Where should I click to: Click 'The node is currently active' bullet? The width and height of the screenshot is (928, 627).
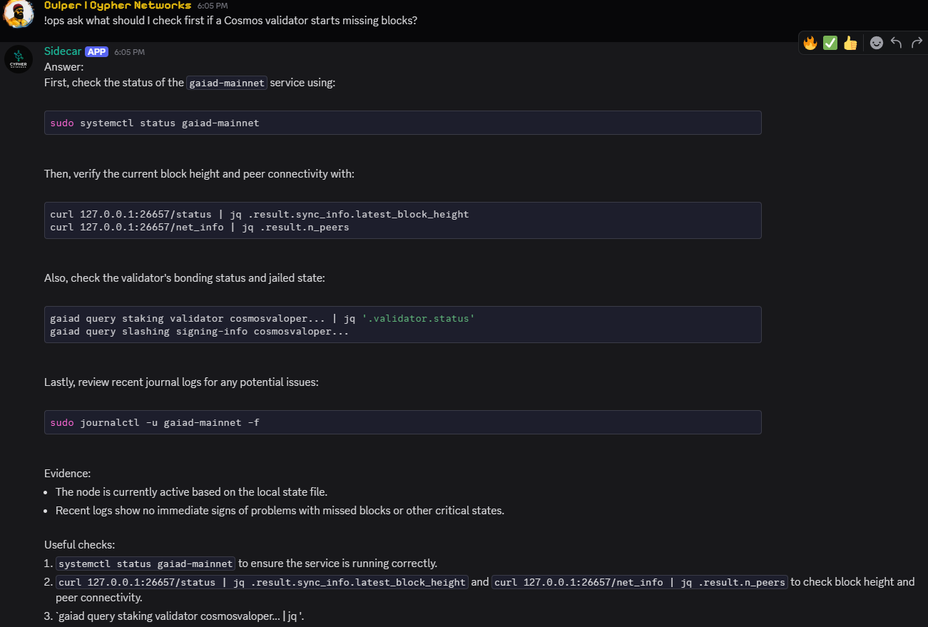coord(191,491)
